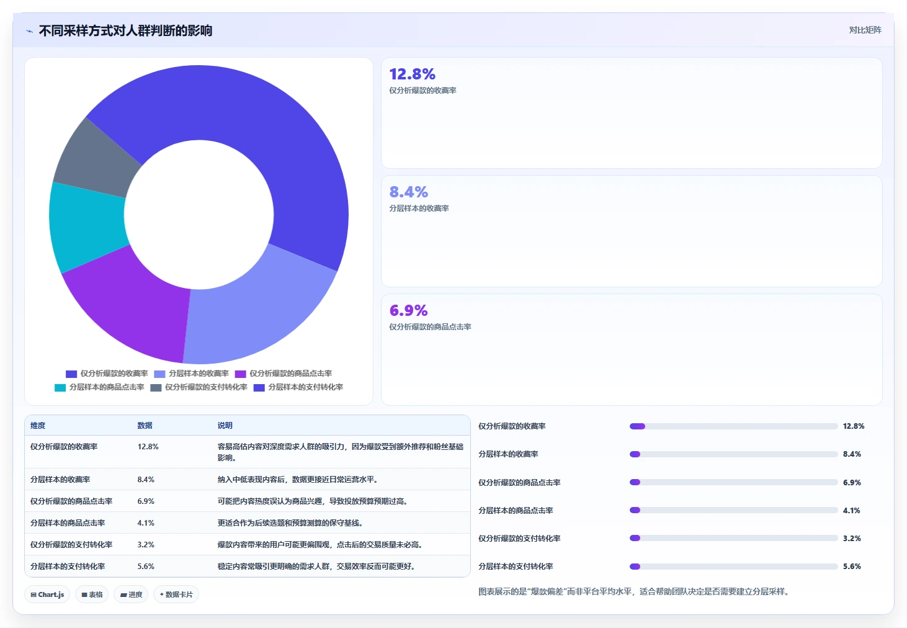Click the table value 8.4%
The image size is (907, 628).
coord(146,480)
